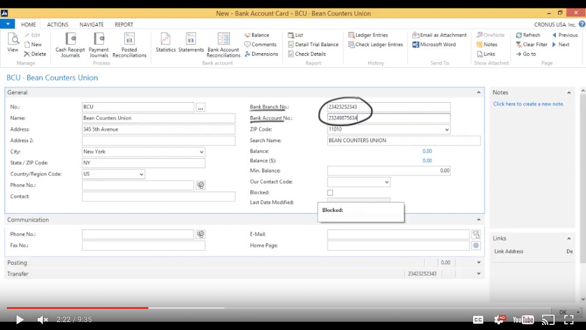586x330 pixels.
Task: Toggle the Blocked checkbox
Action: point(330,192)
